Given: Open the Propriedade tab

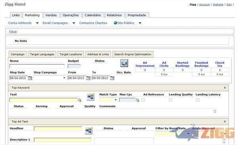Looking at the screenshot, I should click(x=137, y=15).
